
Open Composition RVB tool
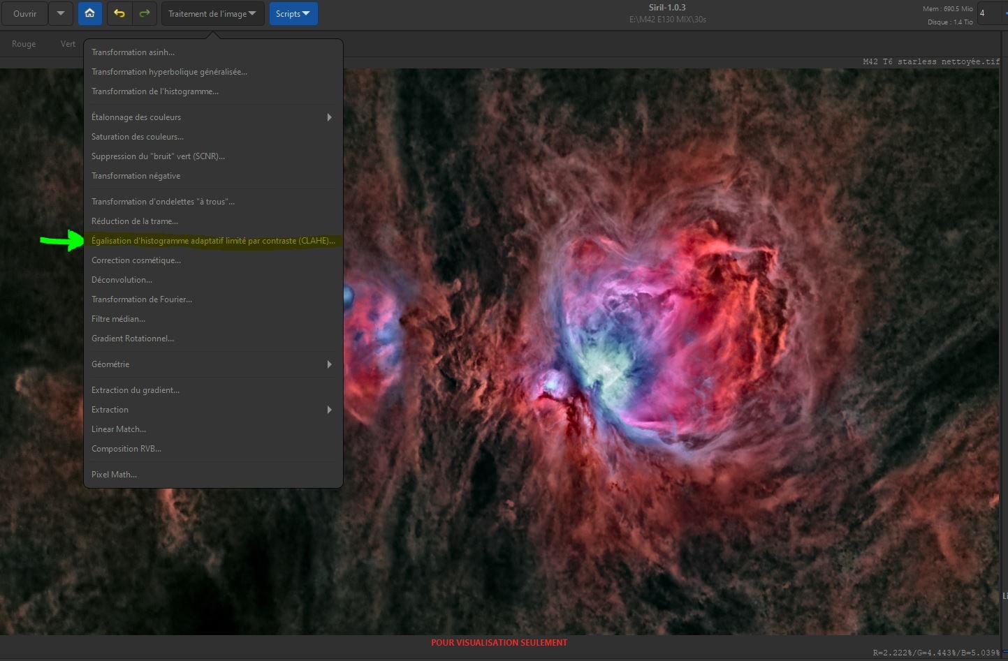tap(213, 449)
